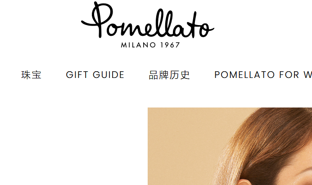Click the word GIFT in the navigation
The image size is (312, 185).
(77, 75)
